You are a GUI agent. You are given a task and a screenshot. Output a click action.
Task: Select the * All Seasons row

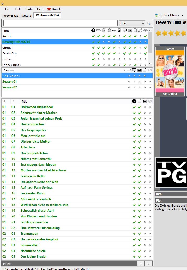coord(77,76)
